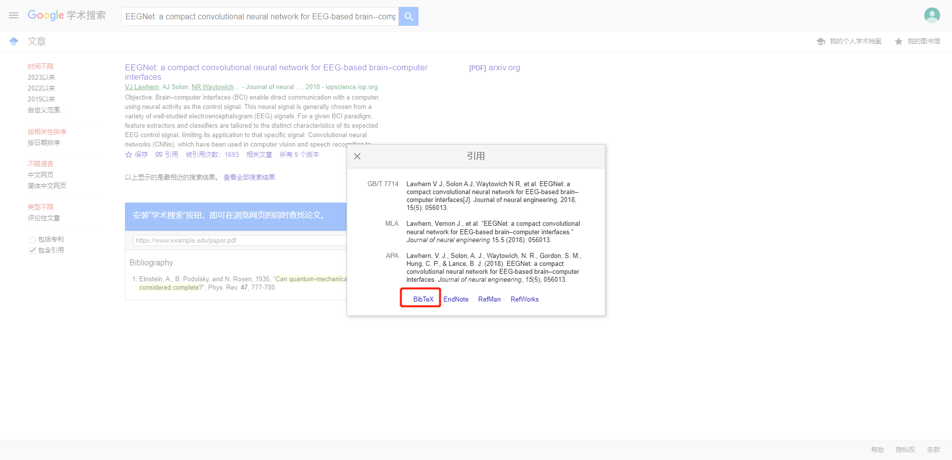Click the BibTeX export link
The image size is (952, 460).
tap(423, 300)
